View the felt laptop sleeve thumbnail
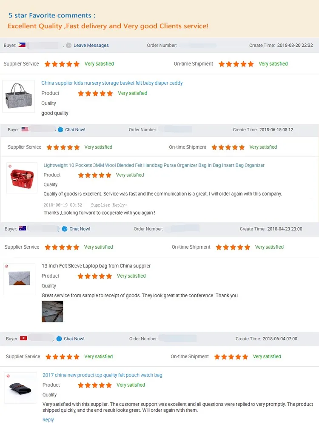Screen dimensions: 319x428 19,279
